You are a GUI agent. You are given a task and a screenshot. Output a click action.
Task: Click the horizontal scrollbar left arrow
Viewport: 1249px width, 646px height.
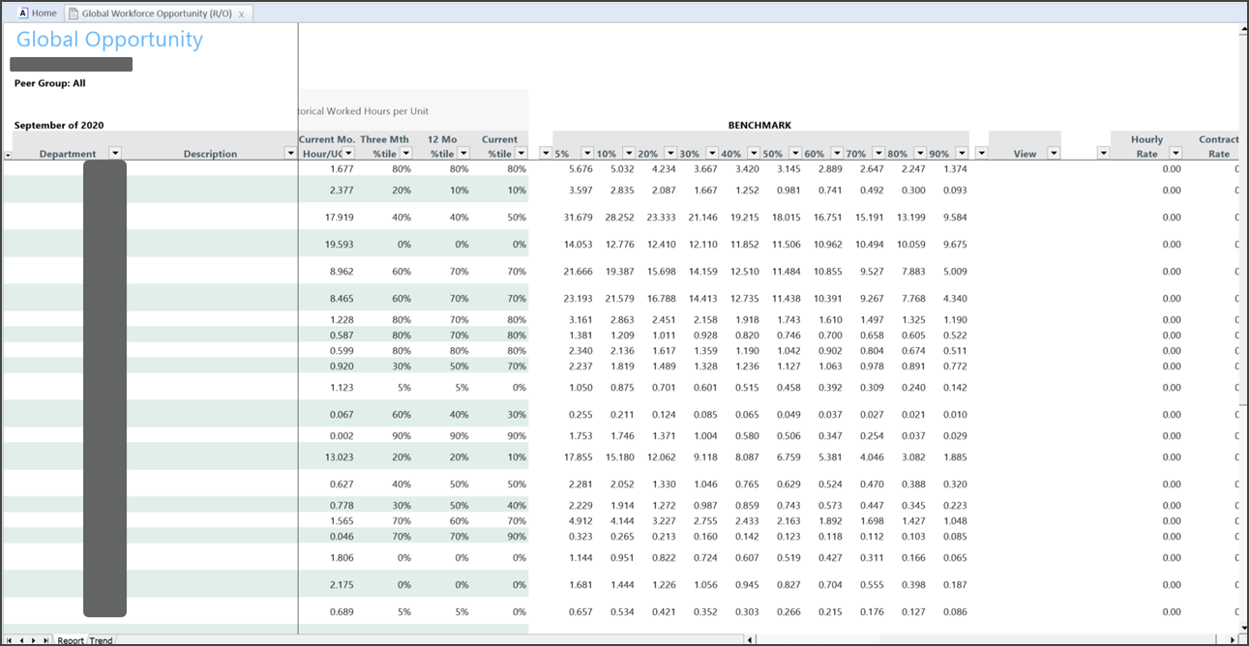(751, 639)
